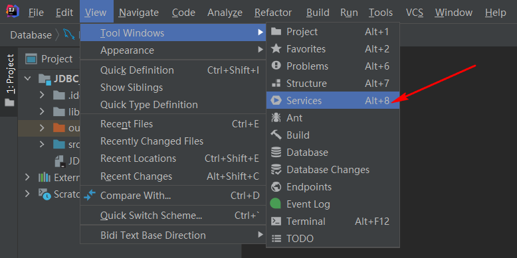Click the green Event Log icon
This screenshot has width=517, height=258.
tap(276, 204)
